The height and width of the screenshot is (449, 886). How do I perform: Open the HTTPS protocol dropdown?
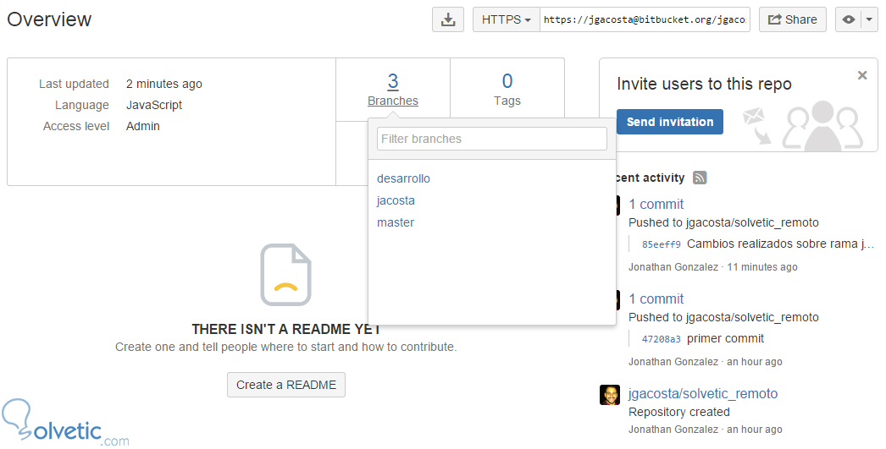coord(506,19)
